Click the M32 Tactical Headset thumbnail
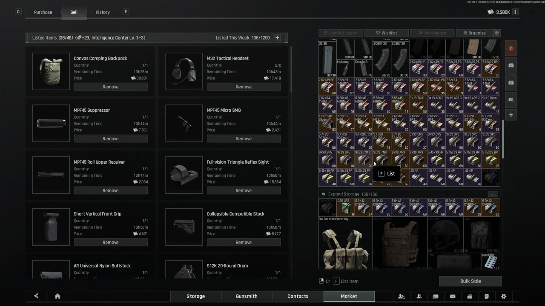This screenshot has width=545, height=306. (184, 71)
